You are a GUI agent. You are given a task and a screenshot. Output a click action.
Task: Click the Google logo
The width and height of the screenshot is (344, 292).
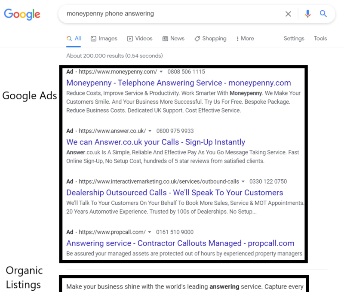point(22,14)
